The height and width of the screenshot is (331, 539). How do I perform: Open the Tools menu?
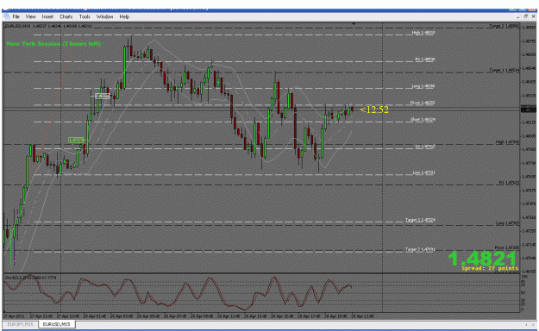coord(85,16)
